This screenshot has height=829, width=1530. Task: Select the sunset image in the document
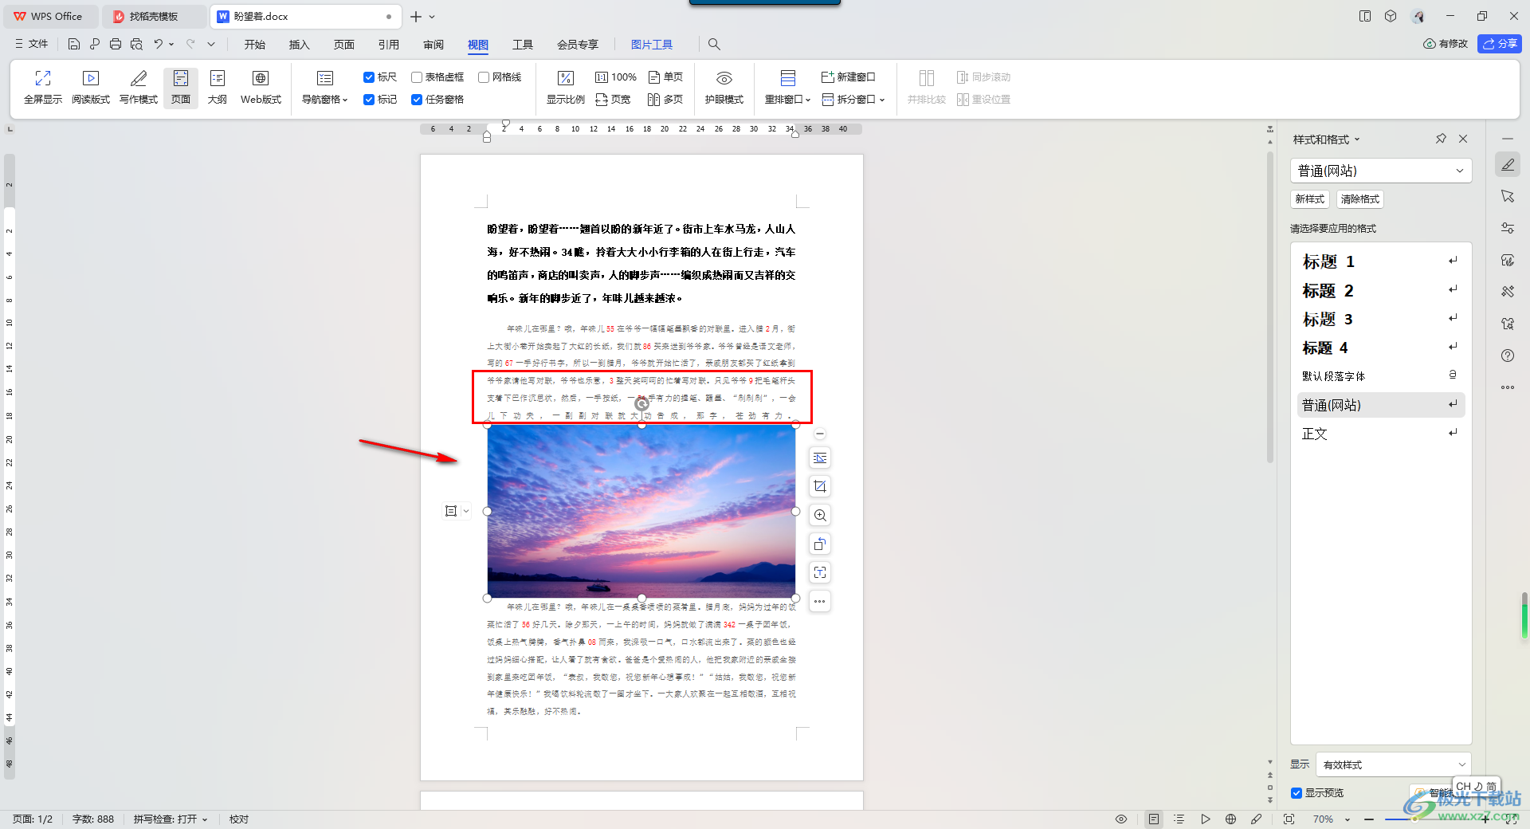[x=641, y=511]
